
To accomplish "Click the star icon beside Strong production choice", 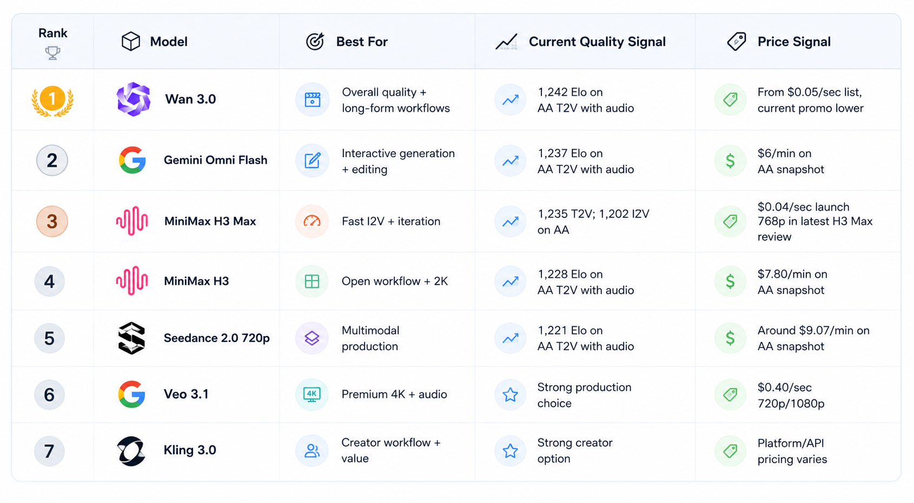I will pos(510,395).
